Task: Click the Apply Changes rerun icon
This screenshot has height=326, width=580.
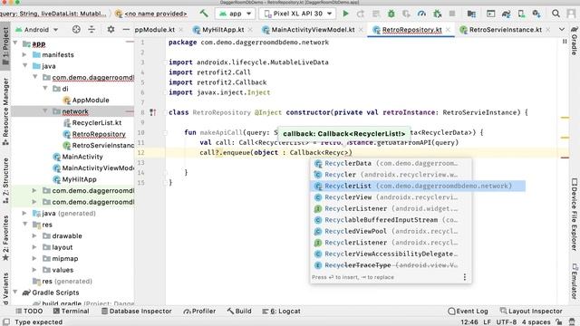Action: 361,14
